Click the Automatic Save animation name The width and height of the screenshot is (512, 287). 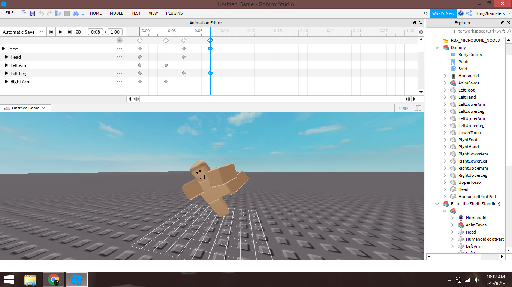pyautogui.click(x=19, y=32)
